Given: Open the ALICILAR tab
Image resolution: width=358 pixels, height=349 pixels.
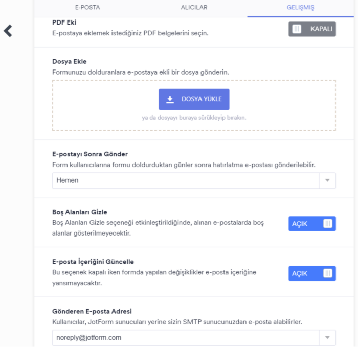Looking at the screenshot, I should coord(194,8).
